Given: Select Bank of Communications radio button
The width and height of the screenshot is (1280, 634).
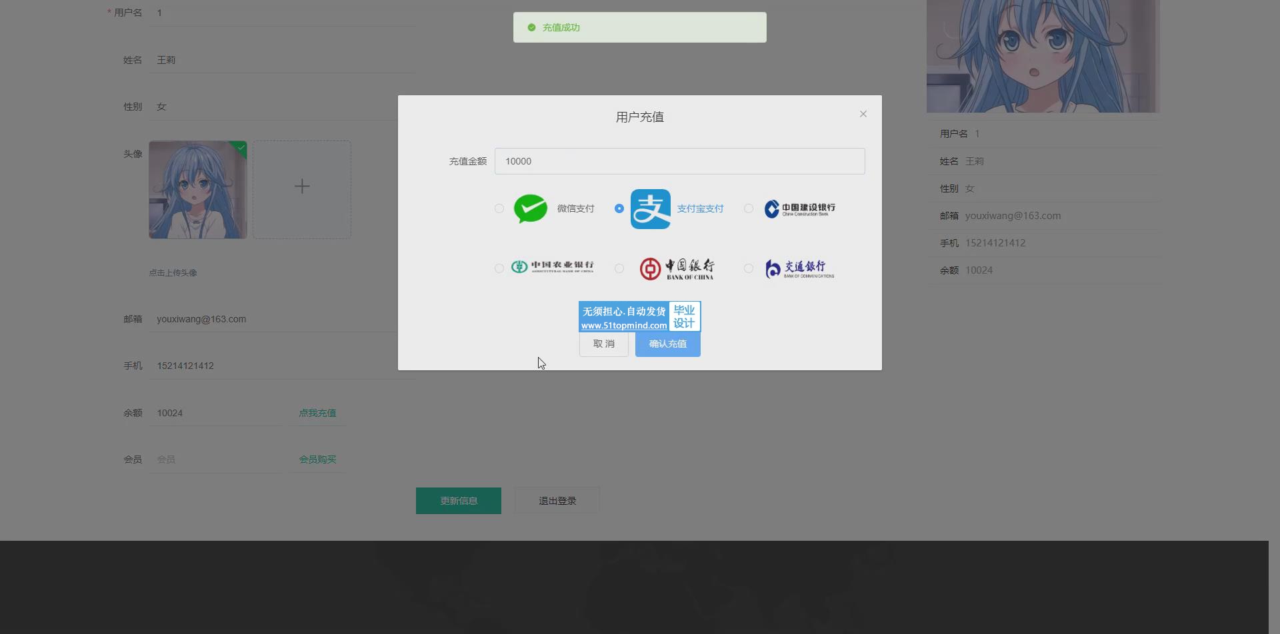Looking at the screenshot, I should tap(749, 268).
